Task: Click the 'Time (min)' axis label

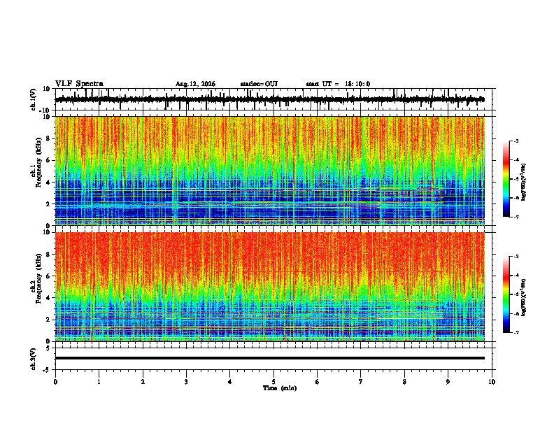Action: point(280,388)
